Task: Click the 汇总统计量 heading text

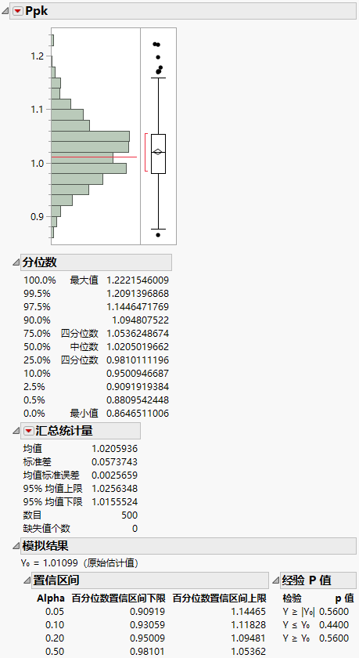Action: 63,431
